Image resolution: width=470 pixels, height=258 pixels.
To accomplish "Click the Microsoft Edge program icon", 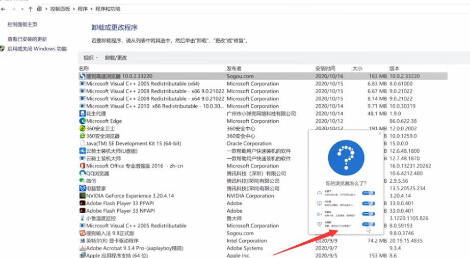I will 83,121.
